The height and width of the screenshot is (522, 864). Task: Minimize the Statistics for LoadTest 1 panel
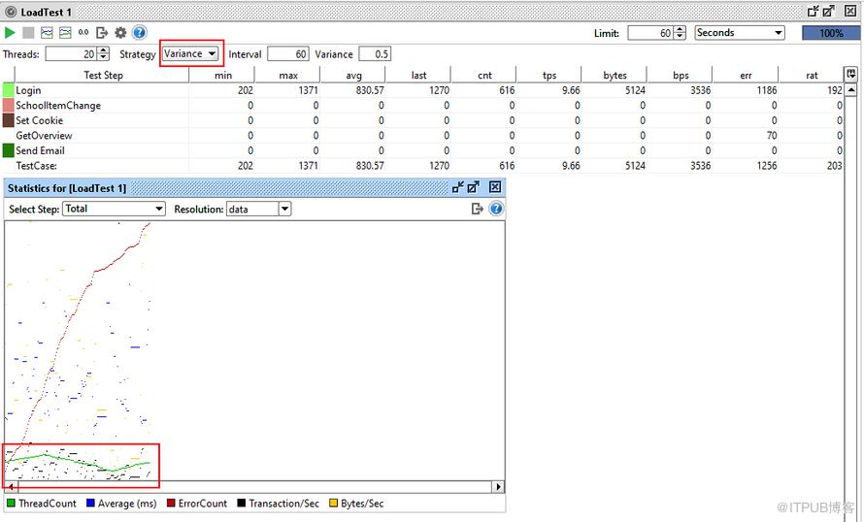pos(458,187)
